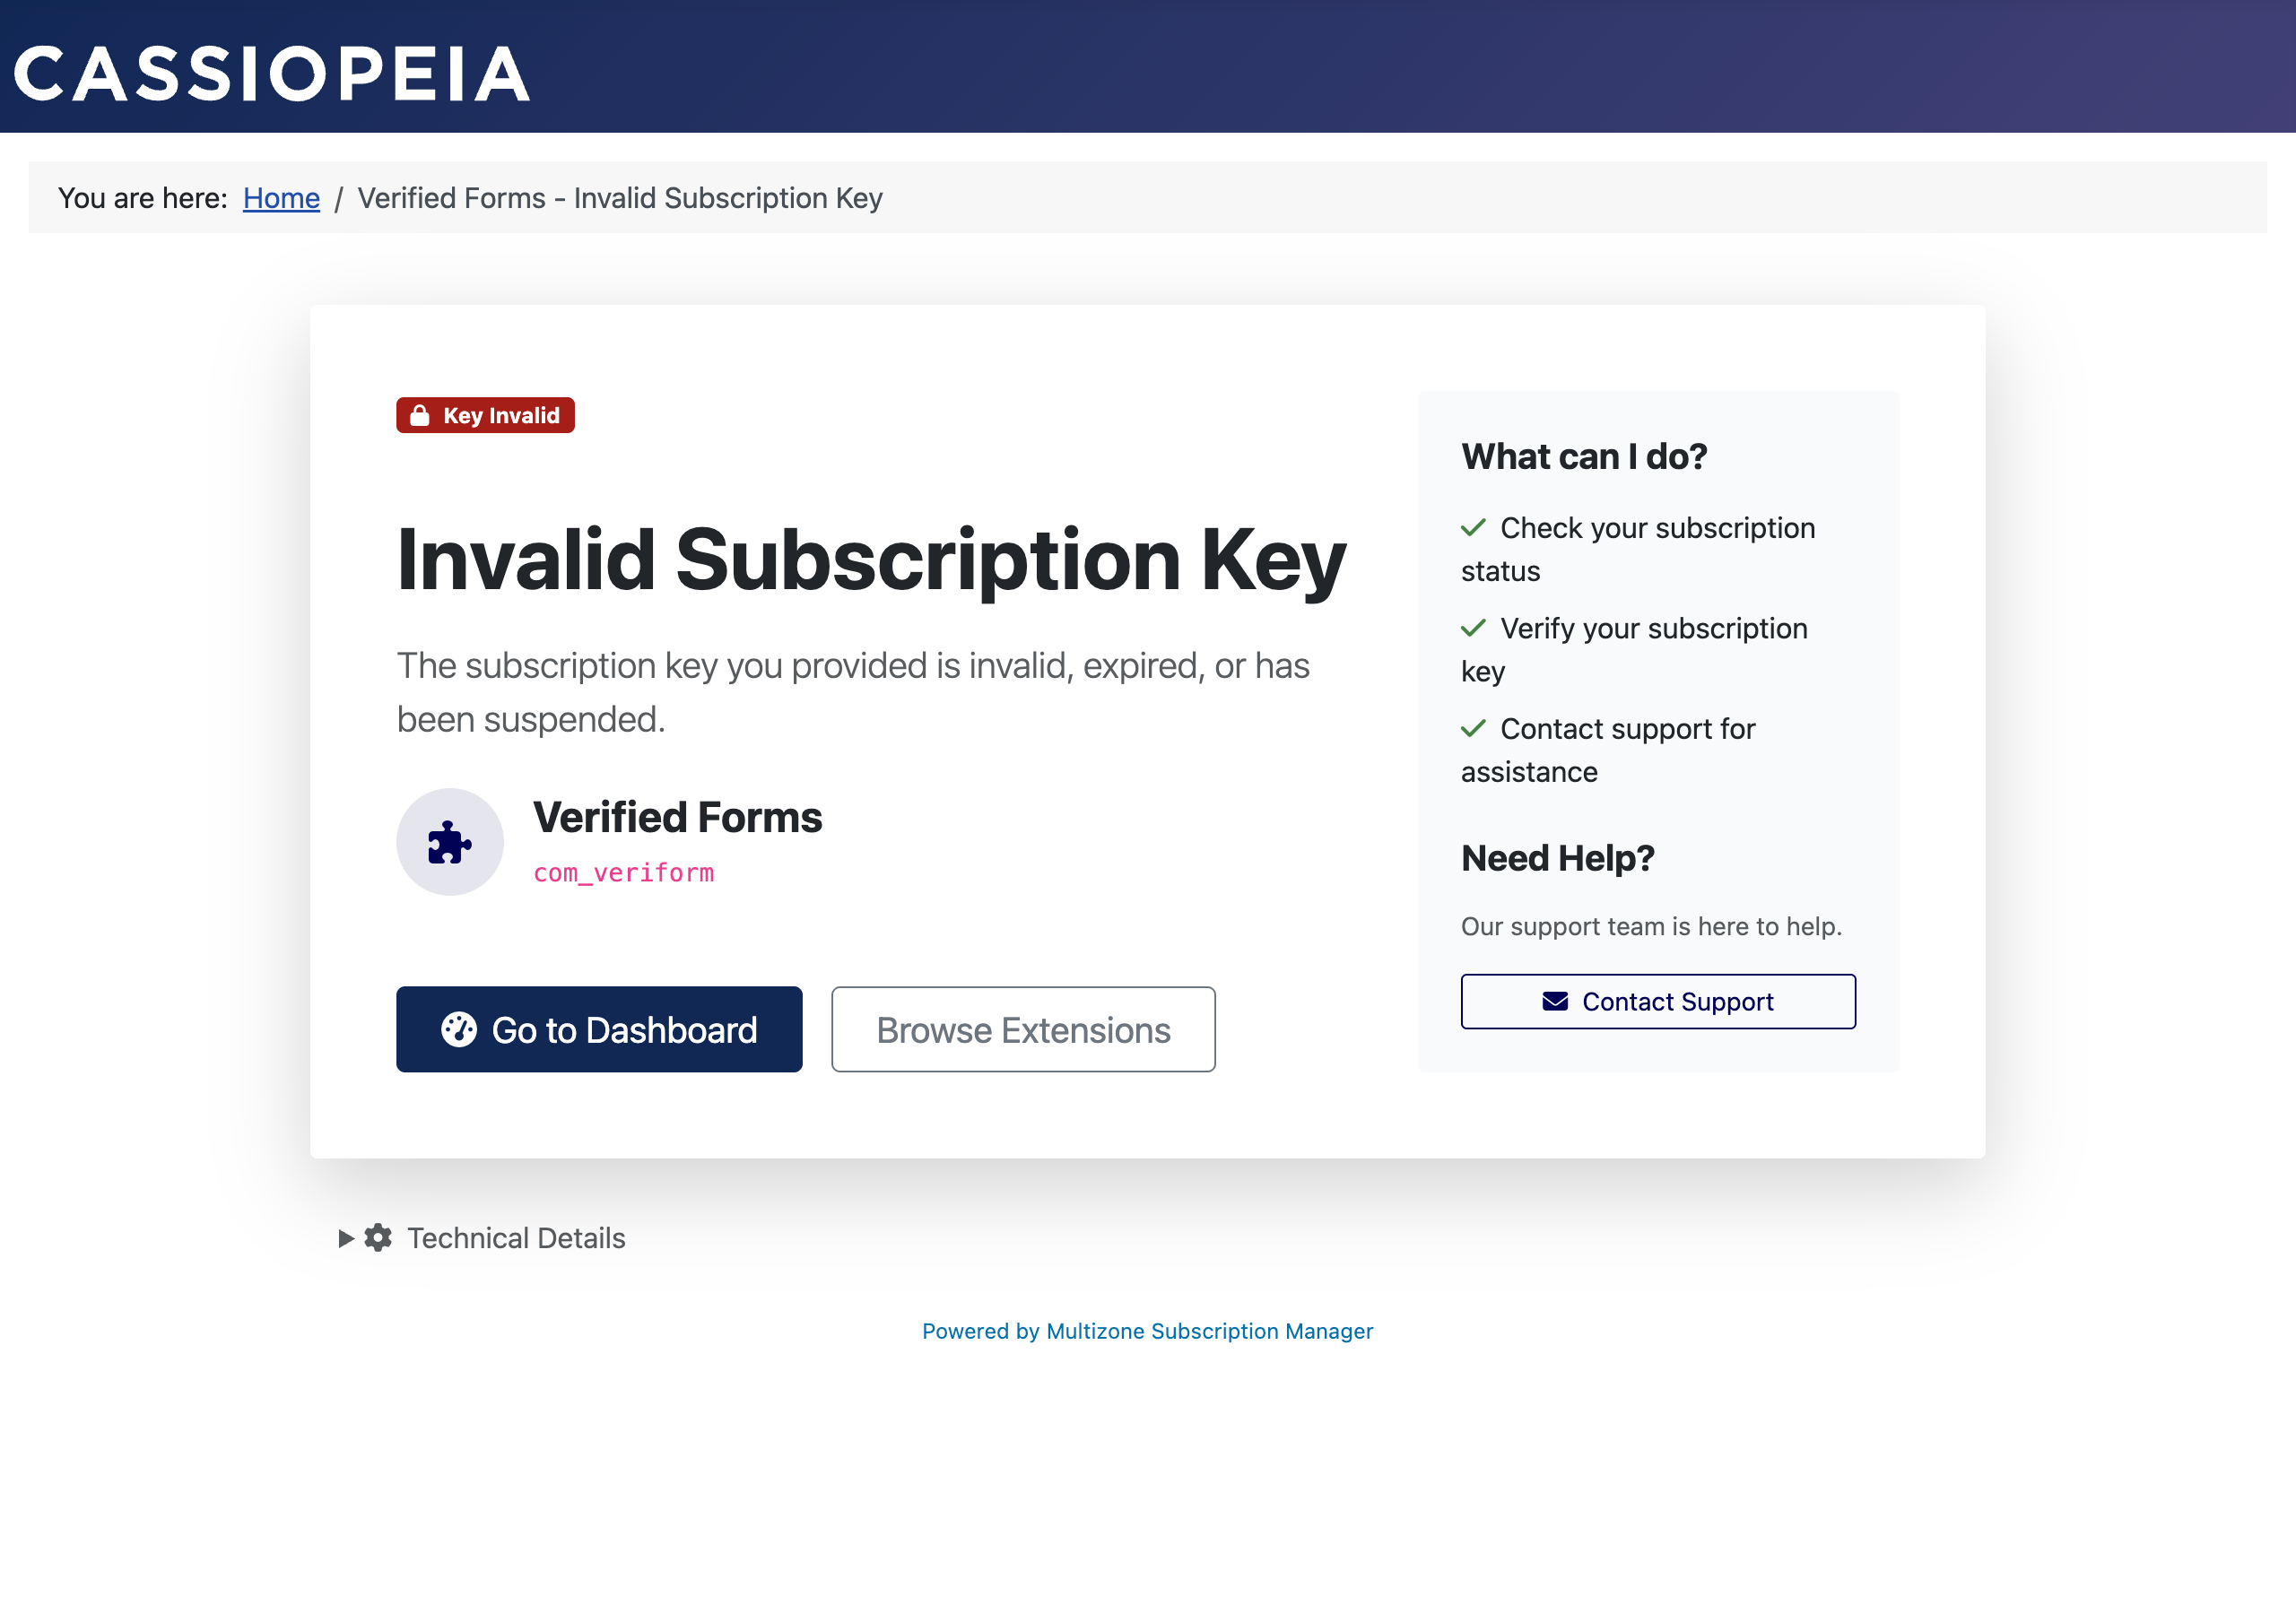Click the lock icon on Key Invalid badge
The image size is (2296, 1614).
point(421,415)
